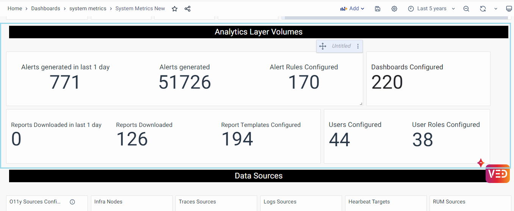Click the share dashboard icon

[187, 9]
